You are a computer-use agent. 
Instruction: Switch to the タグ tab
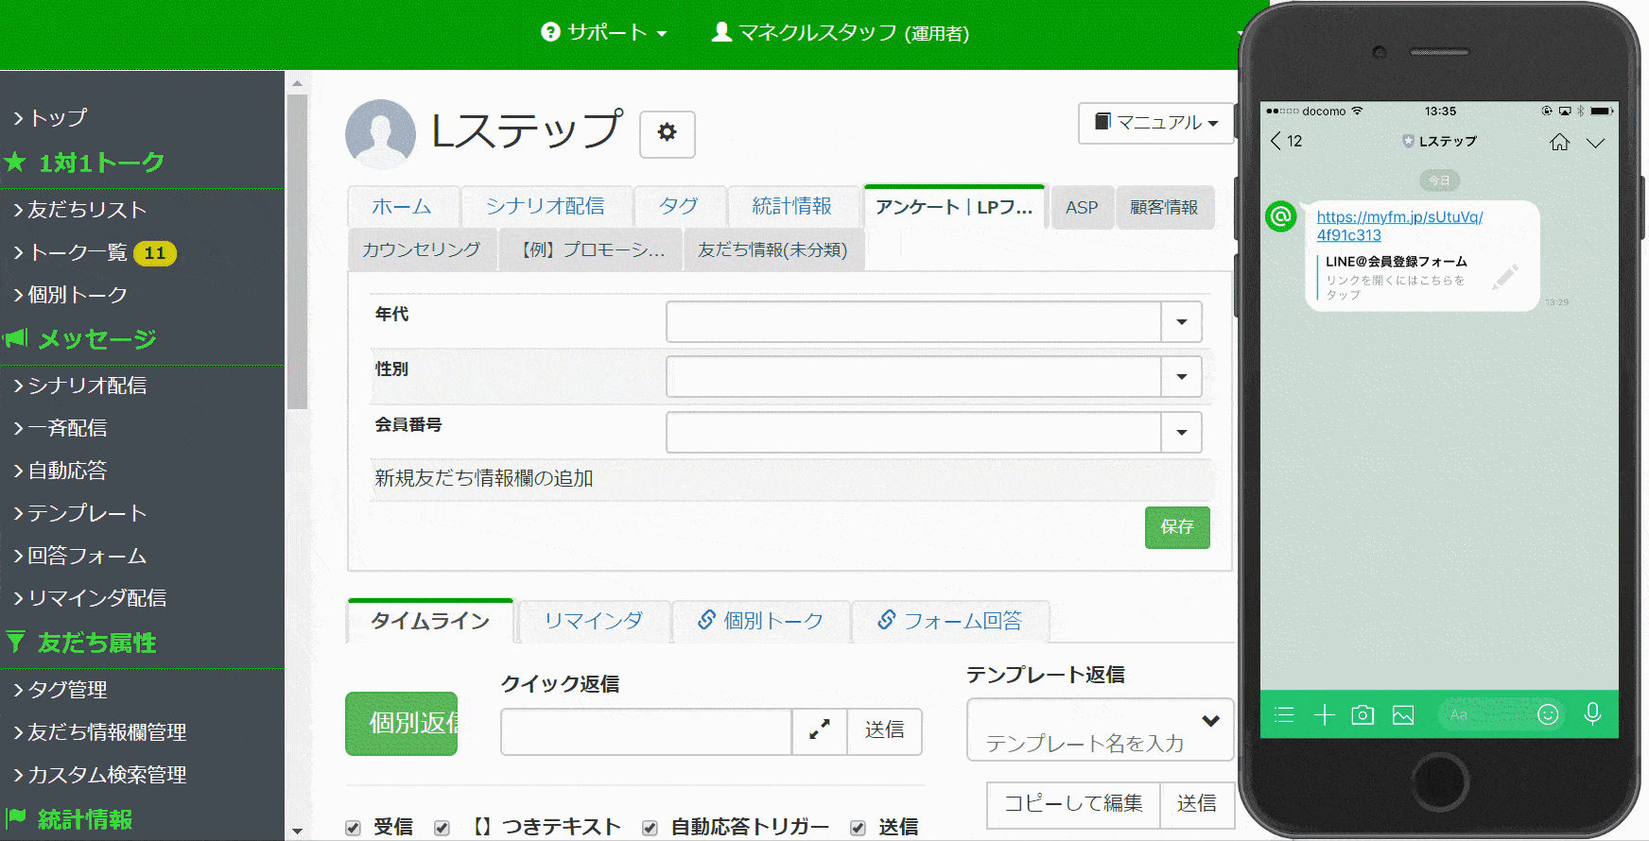[x=679, y=206]
